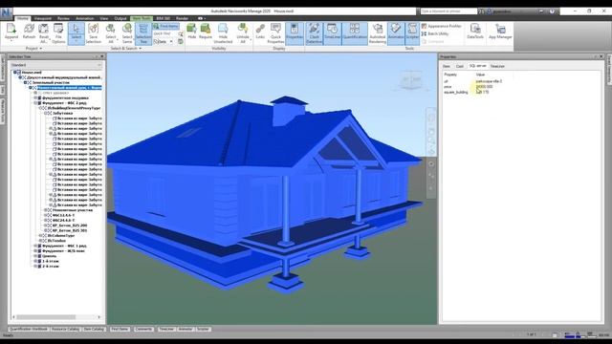Click the Hide Unselected icon

(x=223, y=32)
